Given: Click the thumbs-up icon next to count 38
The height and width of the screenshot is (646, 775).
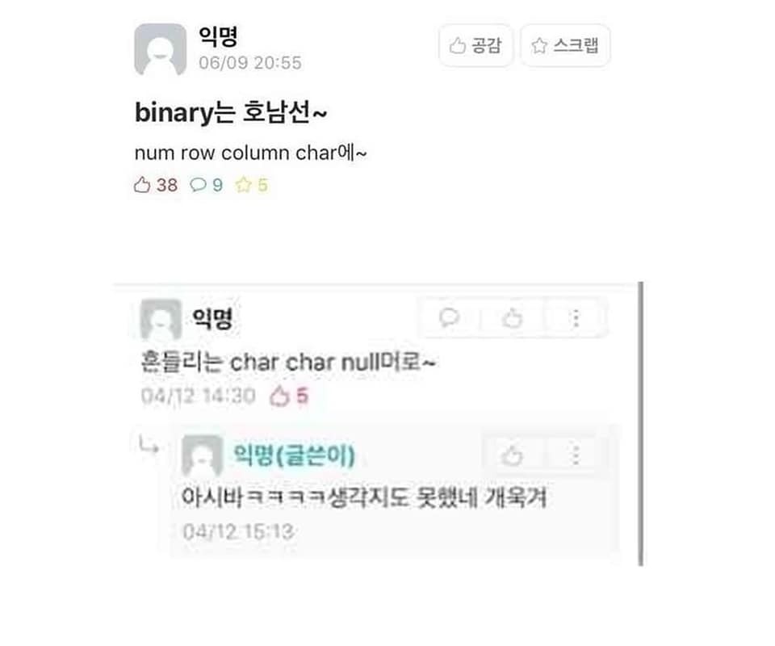Looking at the screenshot, I should tap(142, 185).
